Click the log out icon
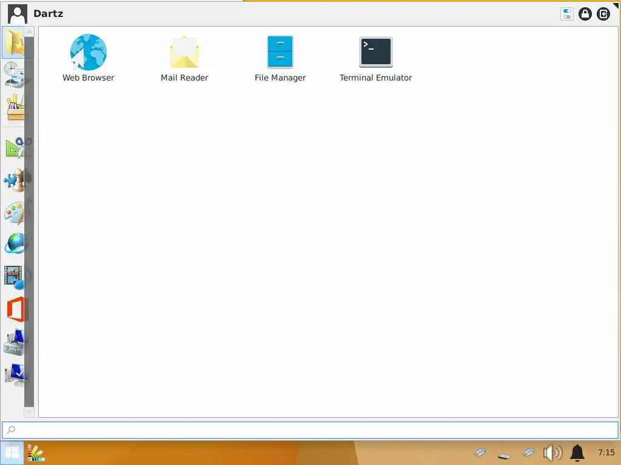 coord(603,15)
